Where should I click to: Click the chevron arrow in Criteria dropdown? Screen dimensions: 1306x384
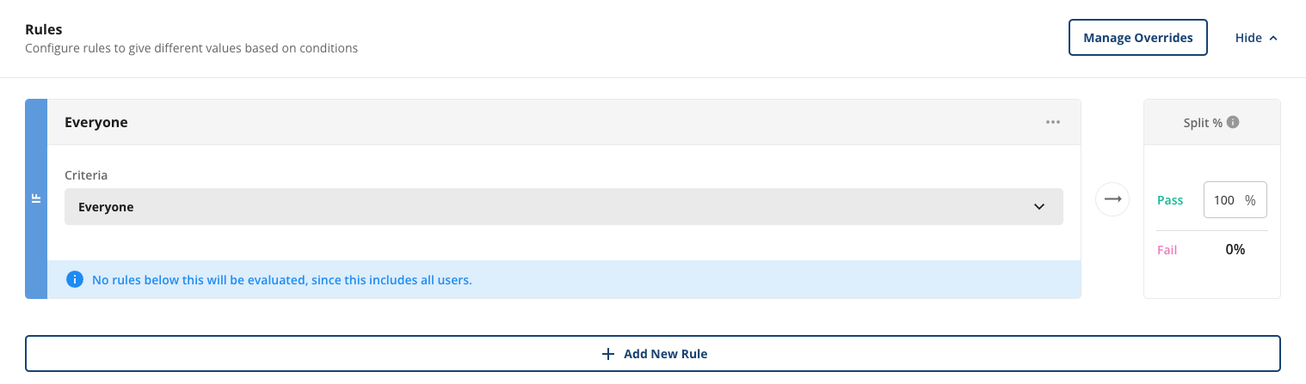1038,207
